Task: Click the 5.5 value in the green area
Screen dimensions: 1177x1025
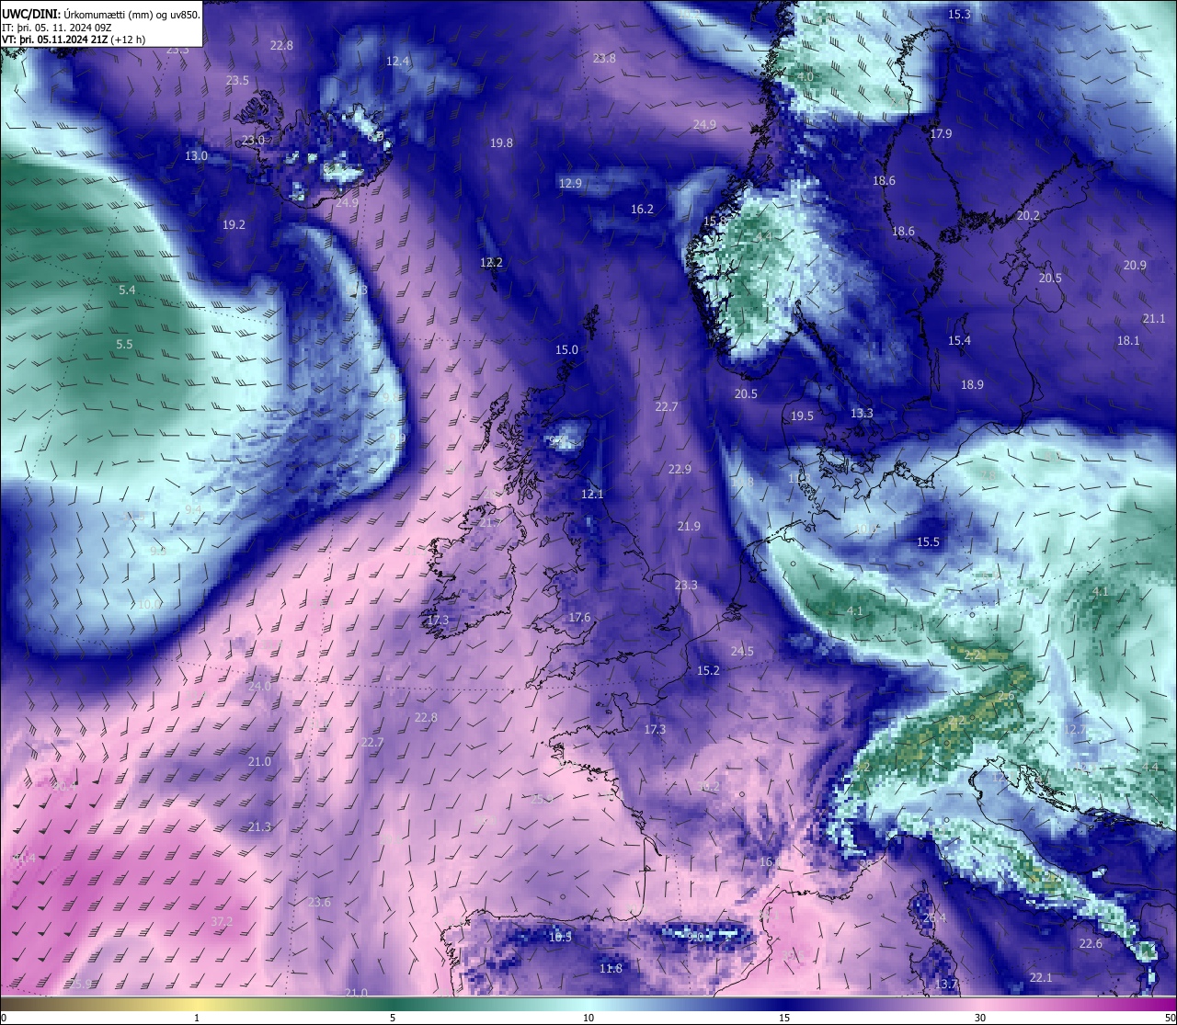Action: (x=124, y=345)
